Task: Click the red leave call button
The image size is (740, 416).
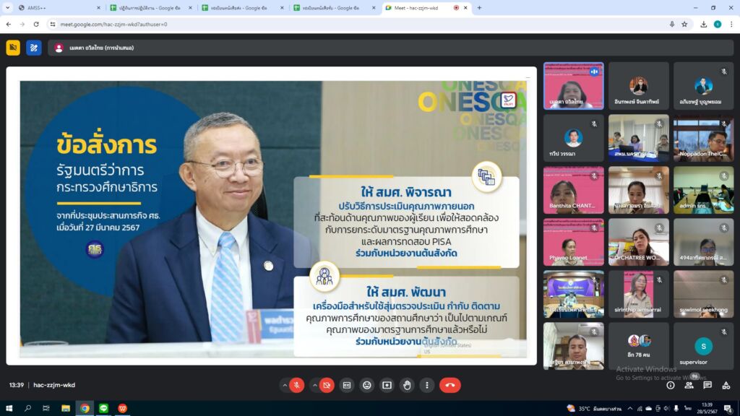Action: pos(449,385)
